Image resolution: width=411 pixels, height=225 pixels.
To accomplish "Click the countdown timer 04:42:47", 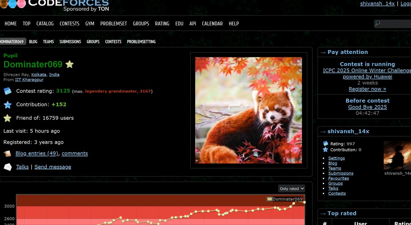I will pos(368,113).
